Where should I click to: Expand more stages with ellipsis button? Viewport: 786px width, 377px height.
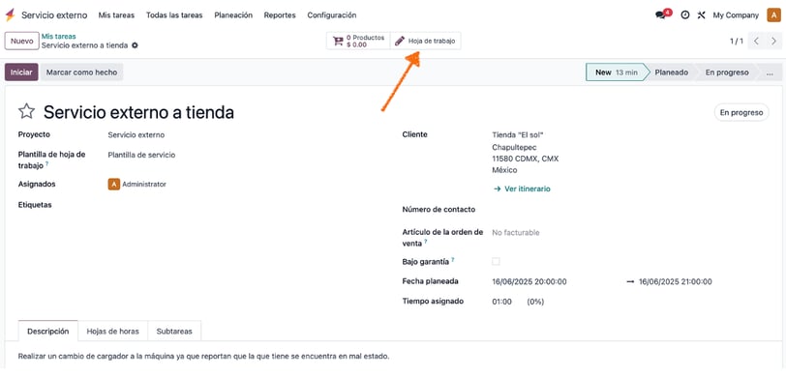(x=770, y=72)
